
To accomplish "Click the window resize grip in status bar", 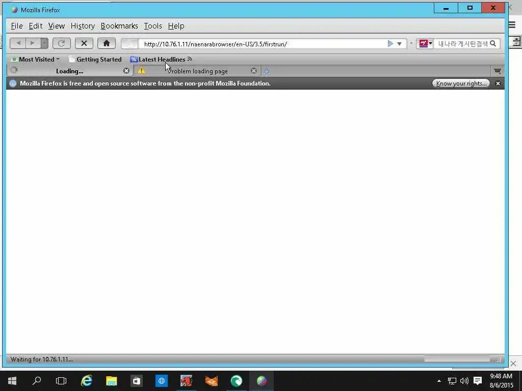I will [x=499, y=360].
